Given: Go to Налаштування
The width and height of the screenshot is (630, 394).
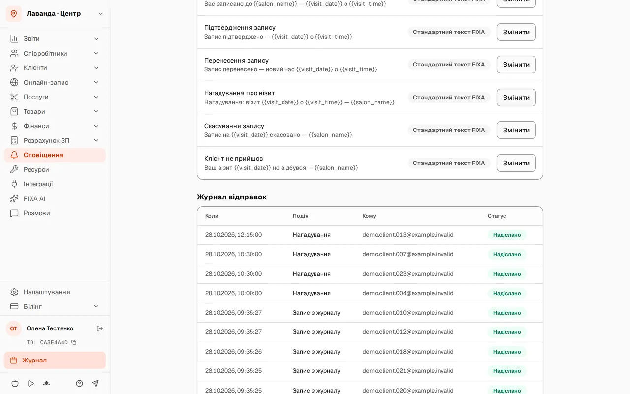Looking at the screenshot, I should tap(55, 292).
